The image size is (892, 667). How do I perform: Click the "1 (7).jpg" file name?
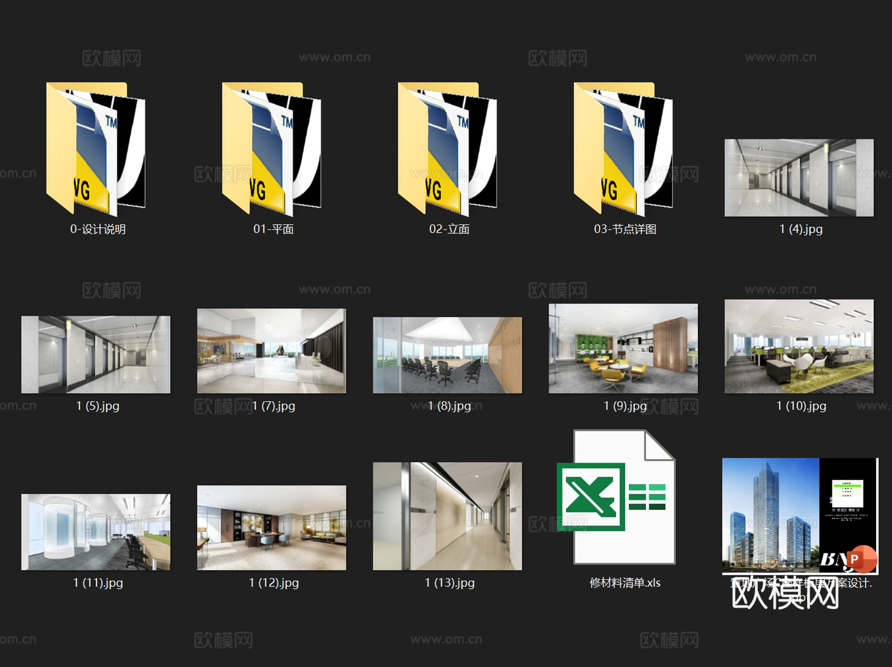[x=274, y=406]
